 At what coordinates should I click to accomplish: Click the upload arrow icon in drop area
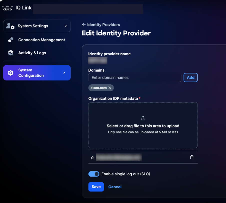point(143,118)
